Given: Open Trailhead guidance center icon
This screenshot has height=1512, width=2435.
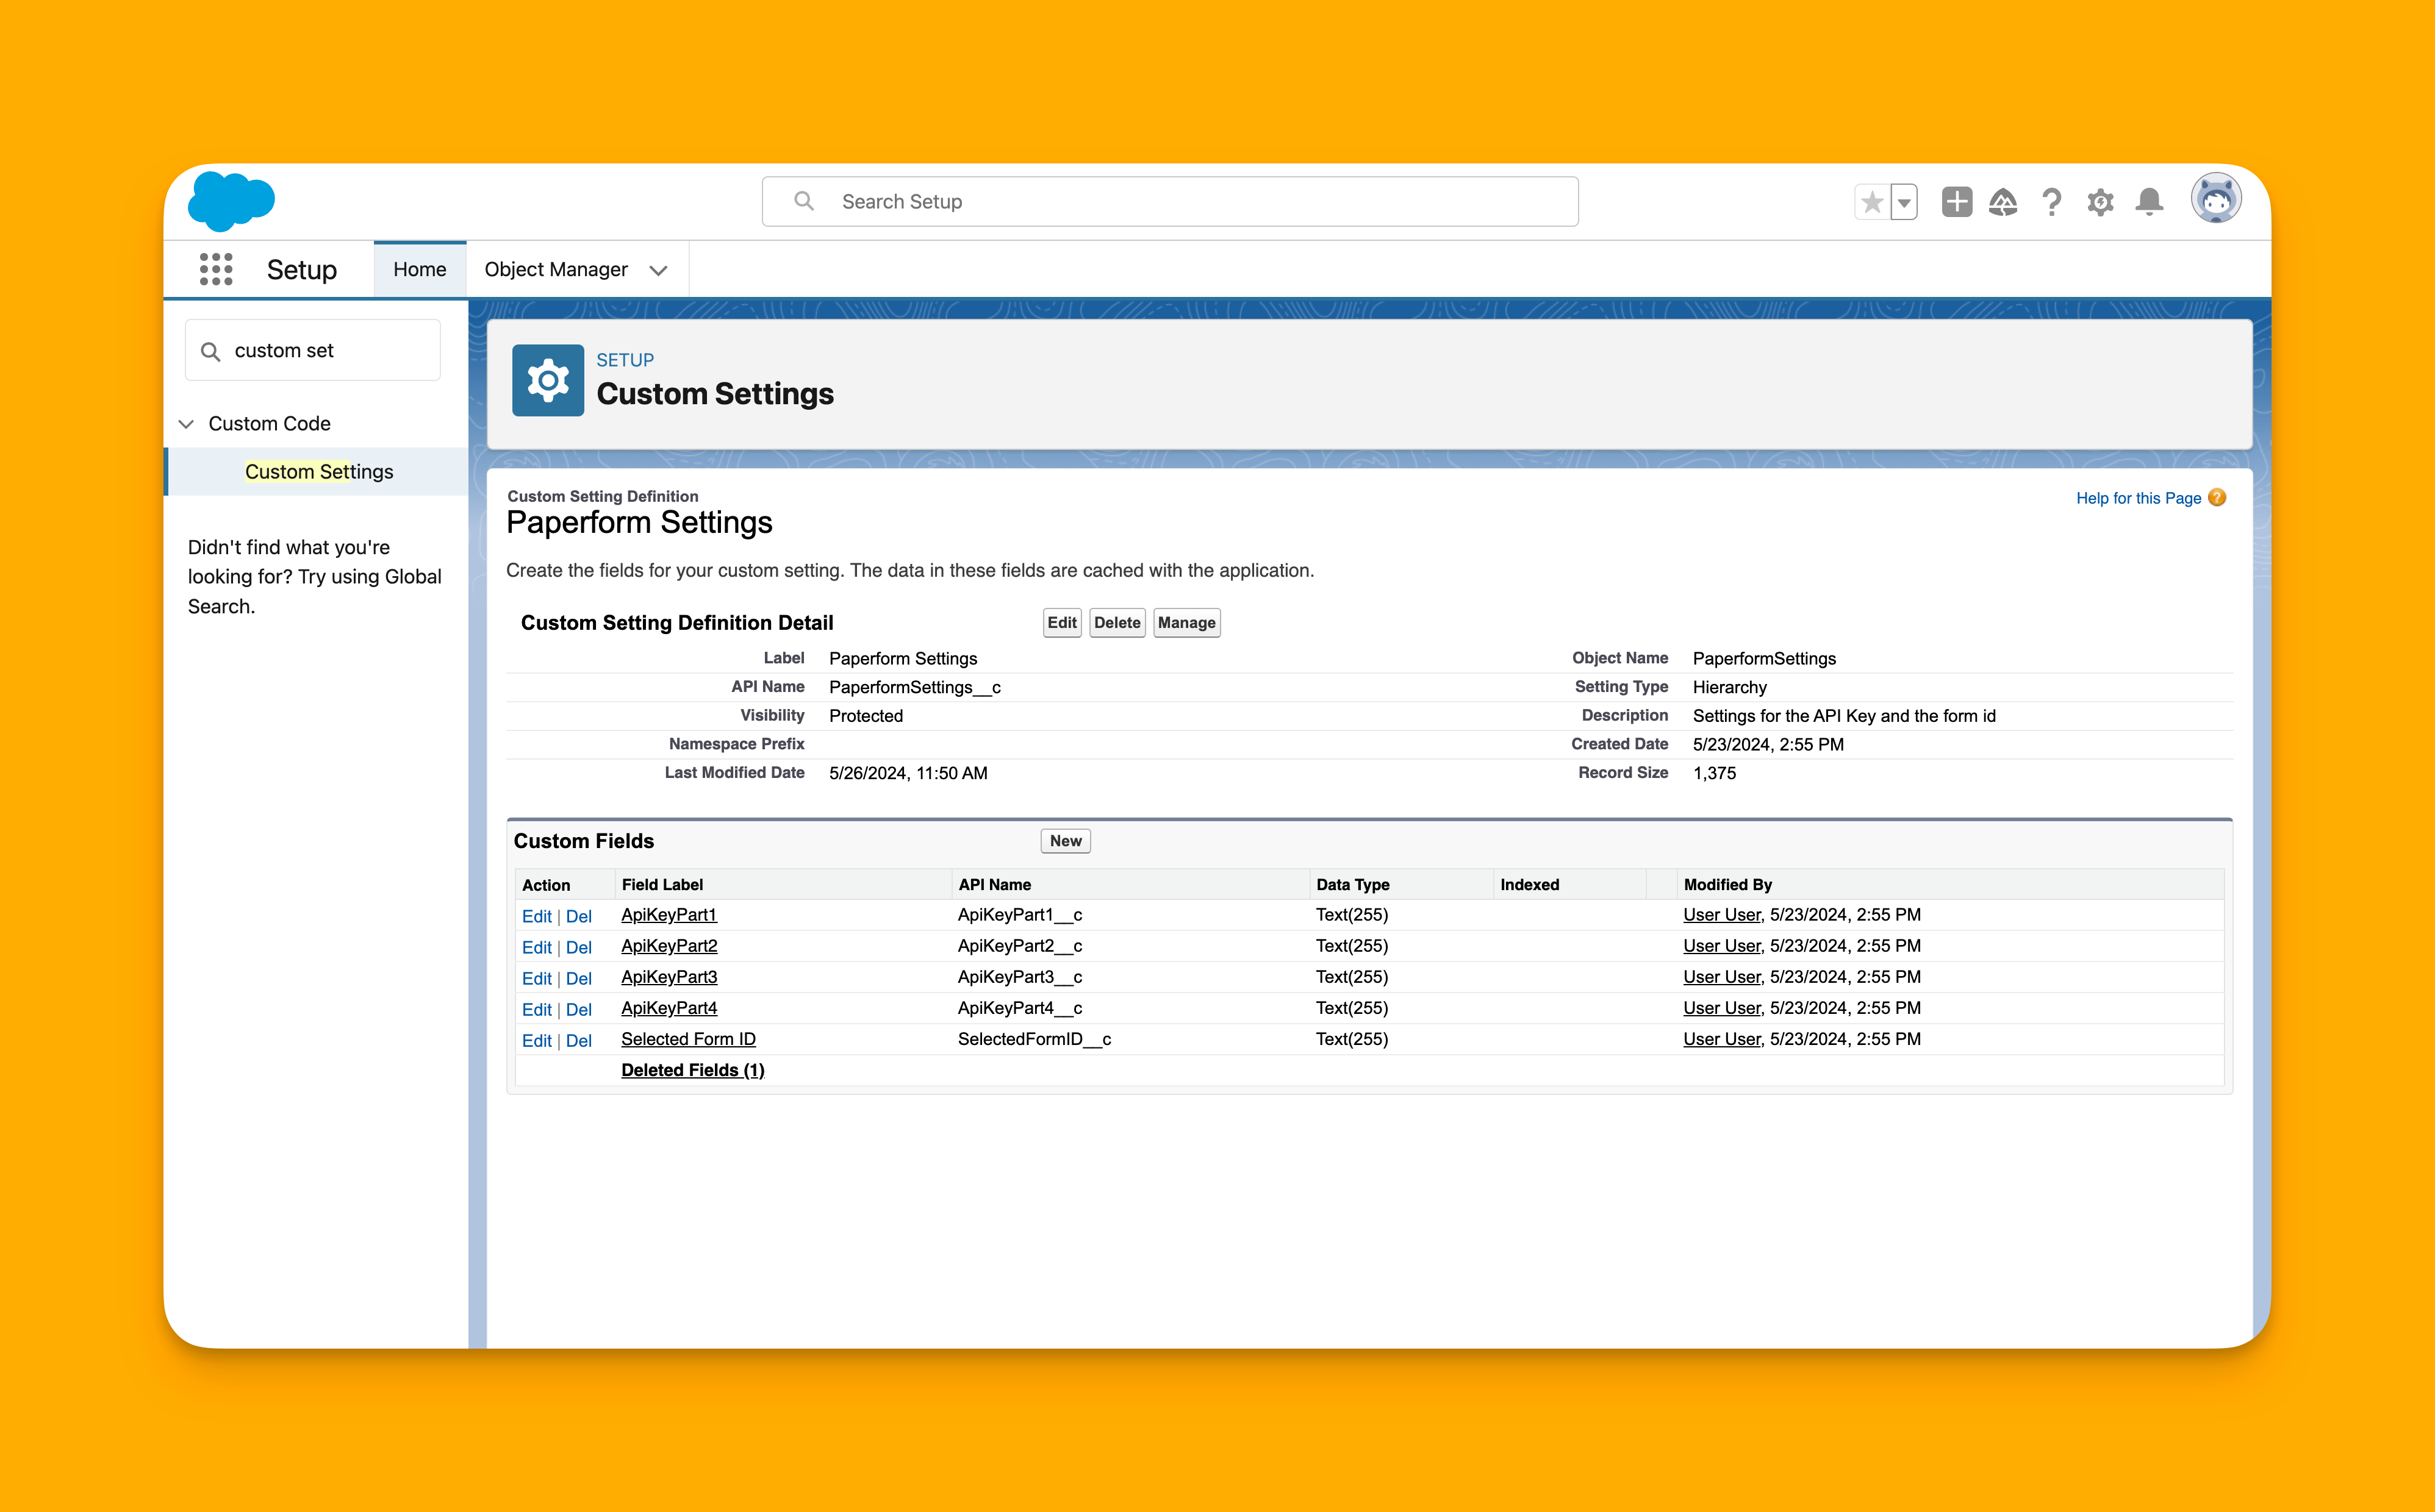Looking at the screenshot, I should pyautogui.click(x=2003, y=202).
